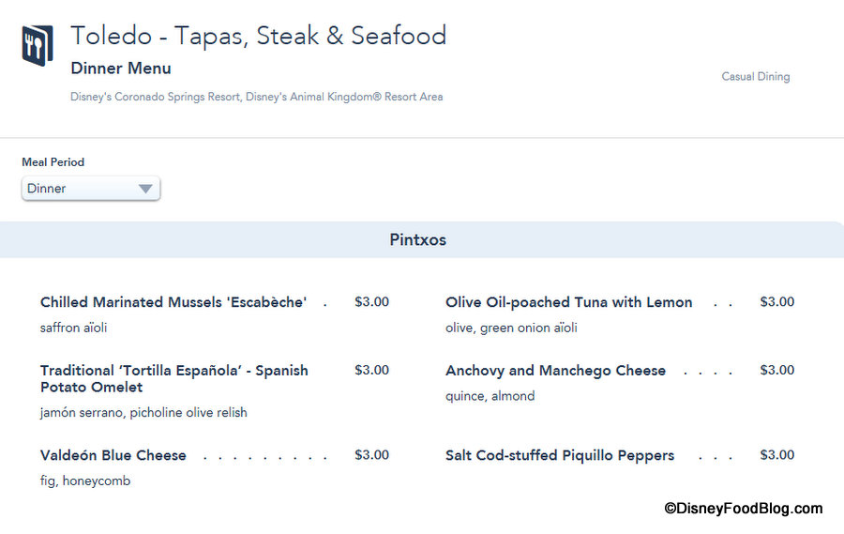Pick the Anchovy and Manchego Cheese item

pyautogui.click(x=555, y=371)
